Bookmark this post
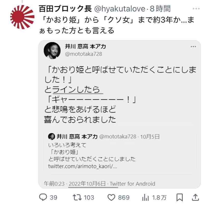The height and width of the screenshot is (207, 211). [179, 197]
